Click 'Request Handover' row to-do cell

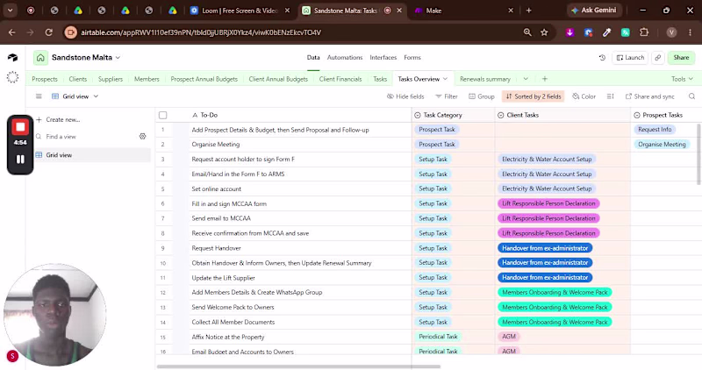tap(300, 248)
